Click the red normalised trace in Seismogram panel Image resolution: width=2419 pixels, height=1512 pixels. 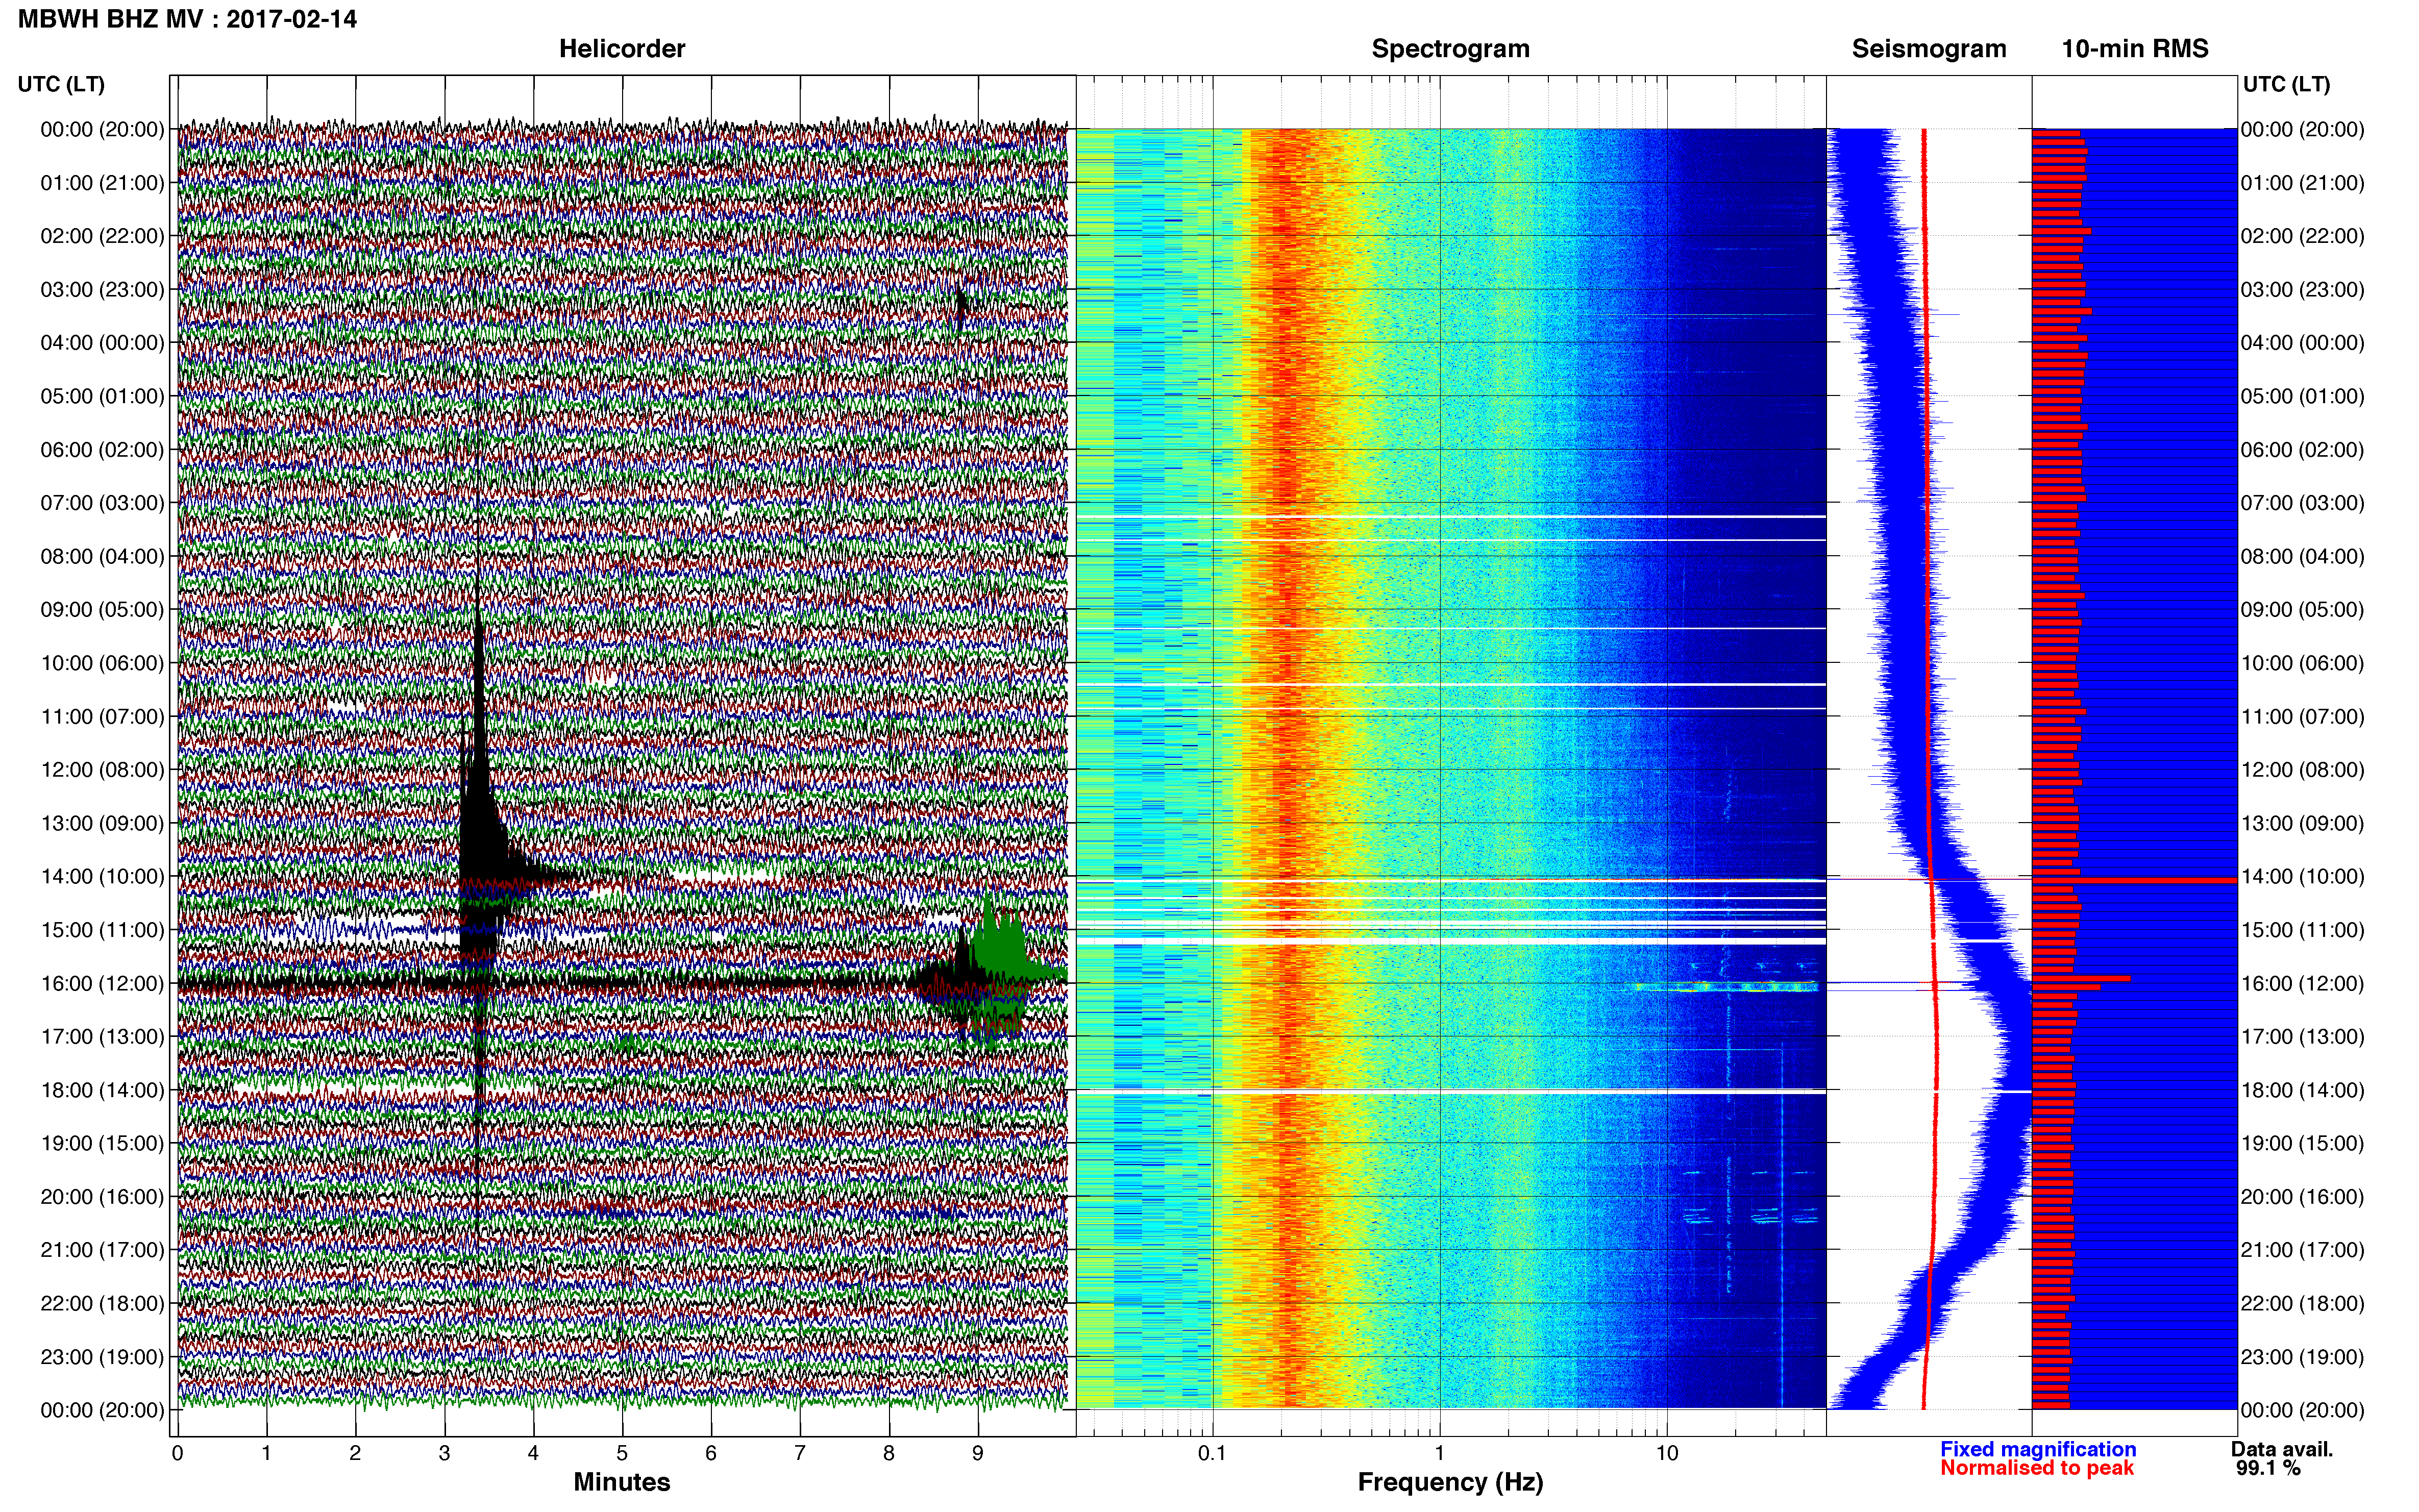(x=1931, y=768)
